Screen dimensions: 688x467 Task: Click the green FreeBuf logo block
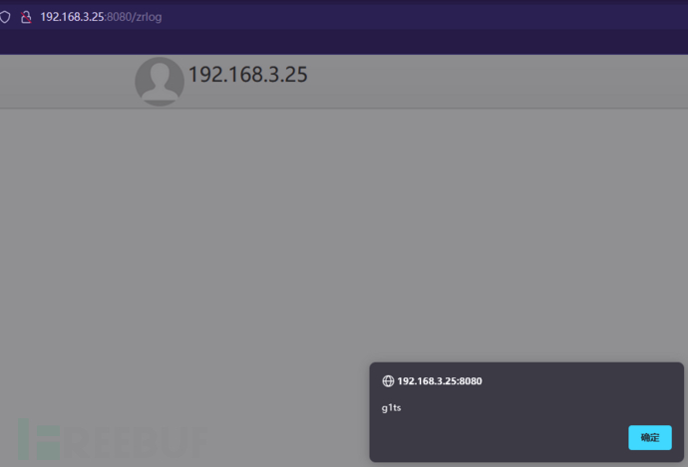click(39, 439)
